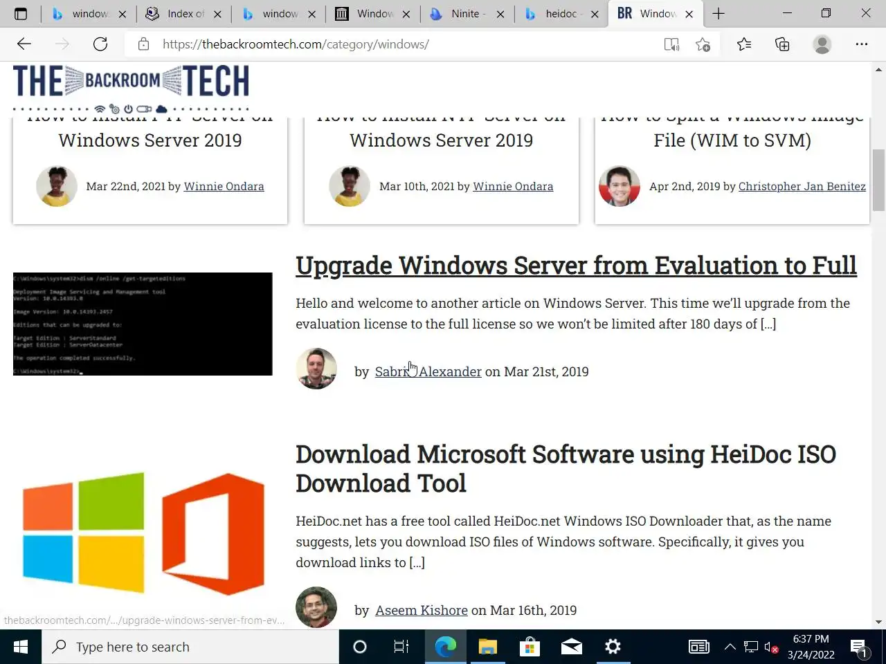
Task: Open Winnie Ondara link dated Mar 22nd, 2021
Action: point(224,186)
